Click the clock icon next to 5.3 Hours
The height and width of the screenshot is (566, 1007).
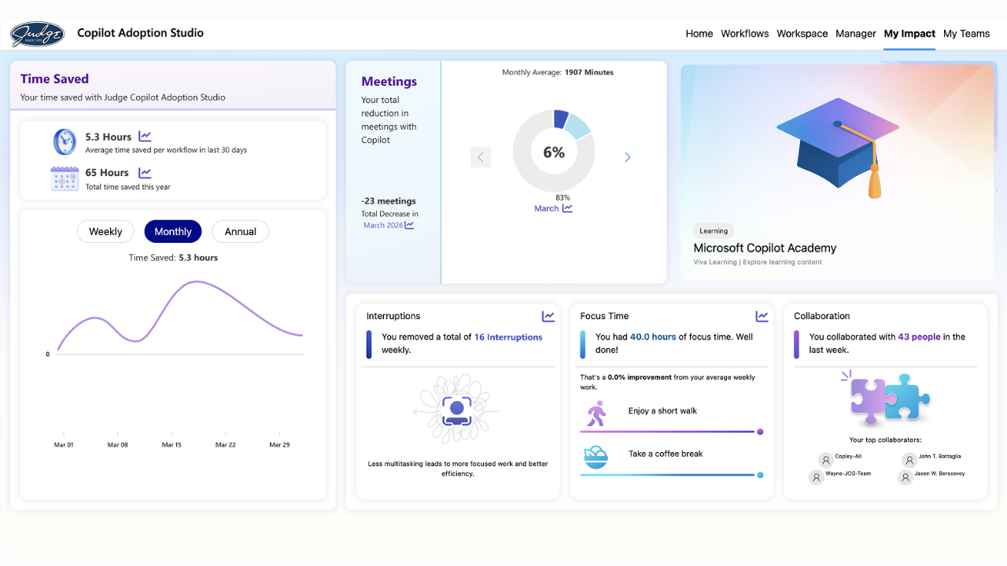65,141
